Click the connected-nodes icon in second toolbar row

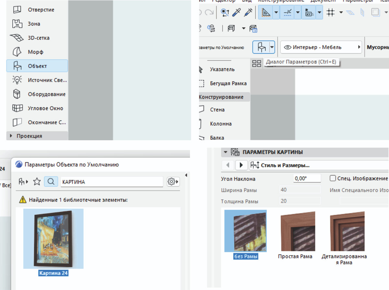point(211,28)
